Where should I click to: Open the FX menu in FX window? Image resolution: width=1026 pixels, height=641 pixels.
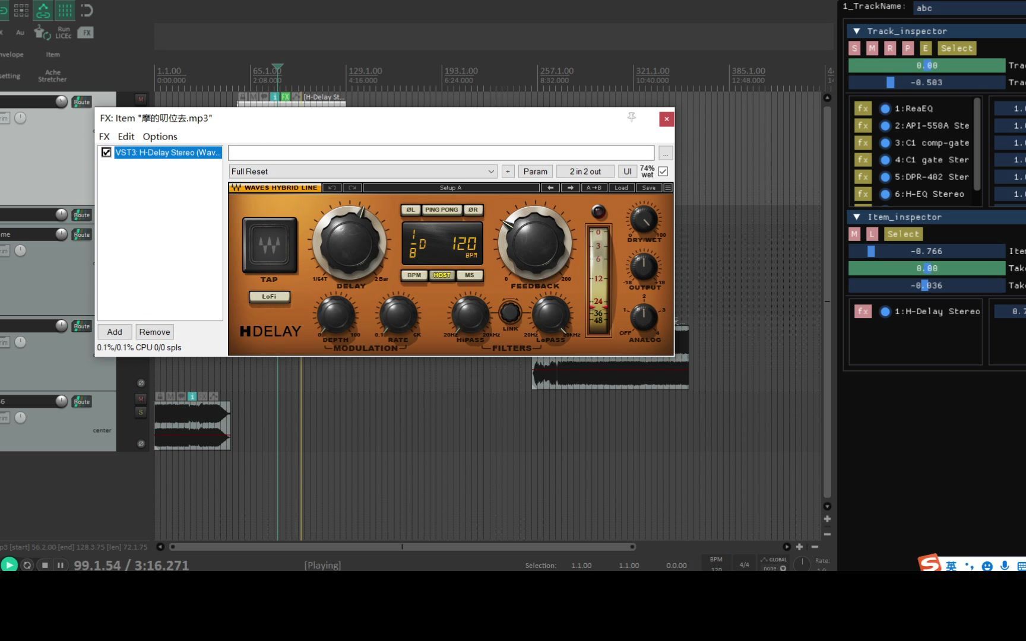[104, 137]
